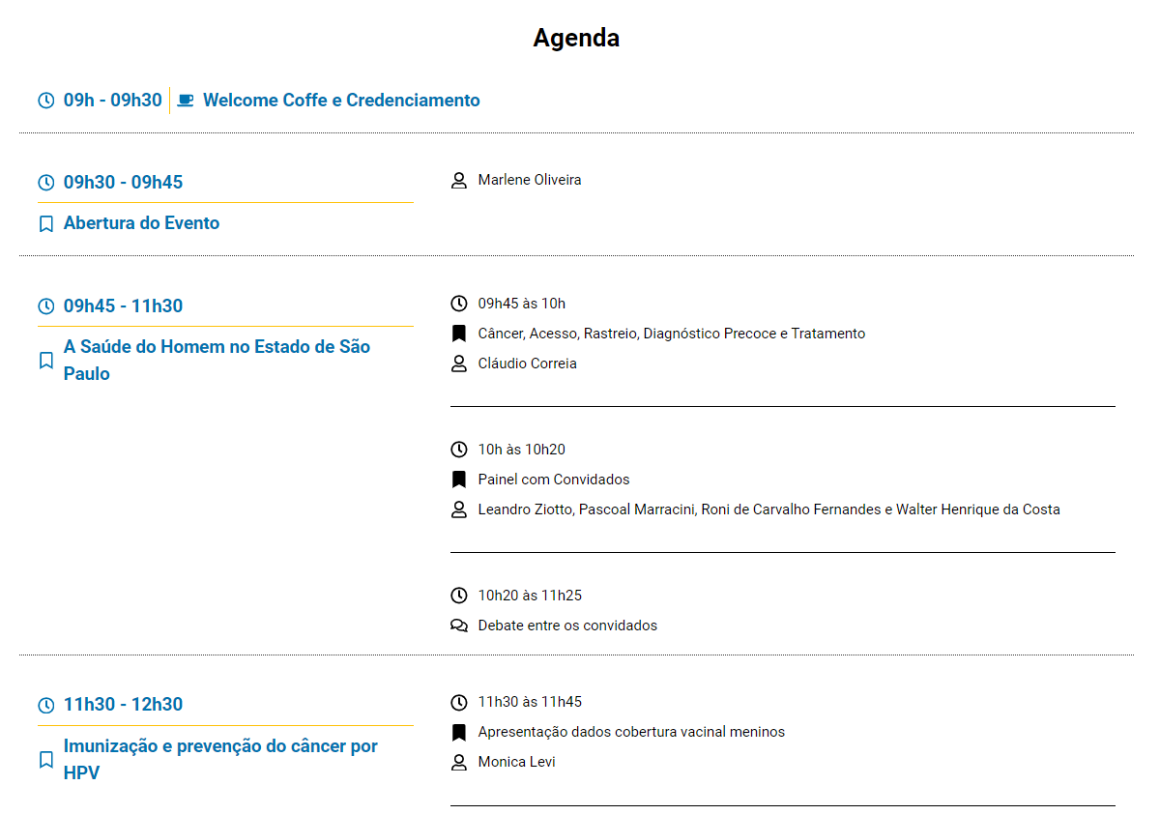Screen dimensions: 1160x815
Task: Click the bookmark icon beside Imunização e prevenção
Action: click(x=45, y=760)
